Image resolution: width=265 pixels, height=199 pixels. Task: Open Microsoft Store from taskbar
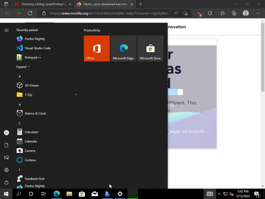(82, 194)
